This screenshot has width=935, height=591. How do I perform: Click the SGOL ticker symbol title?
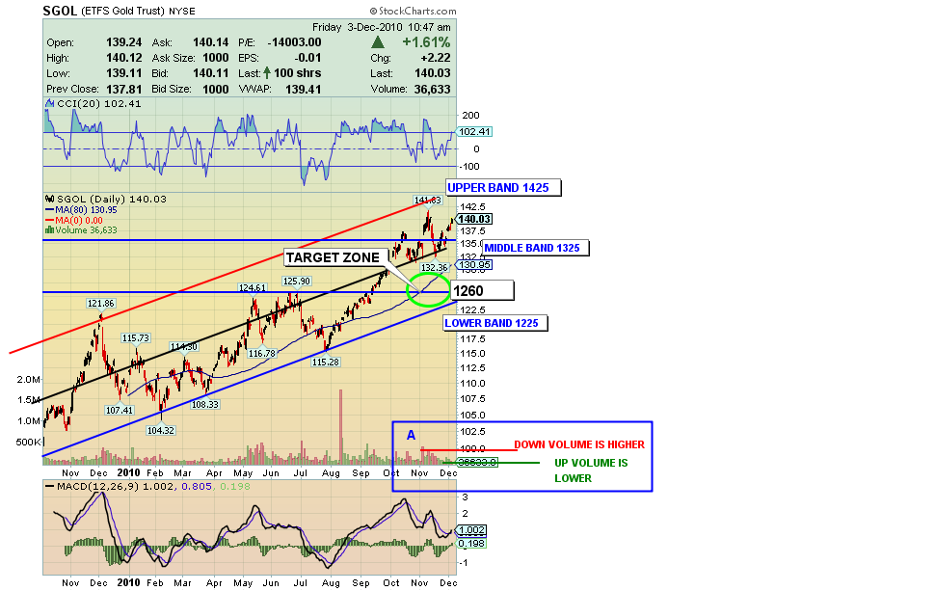click(60, 11)
